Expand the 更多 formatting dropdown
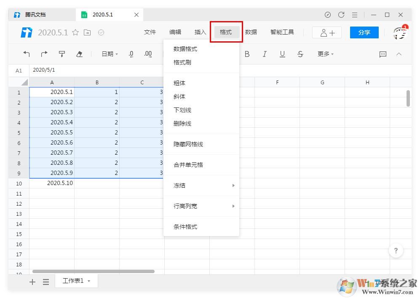Screen dimensions: 420x298 [x=325, y=54]
